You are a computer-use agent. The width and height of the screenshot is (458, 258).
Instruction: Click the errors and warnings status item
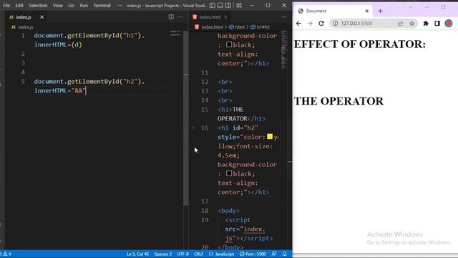[x=6, y=254]
